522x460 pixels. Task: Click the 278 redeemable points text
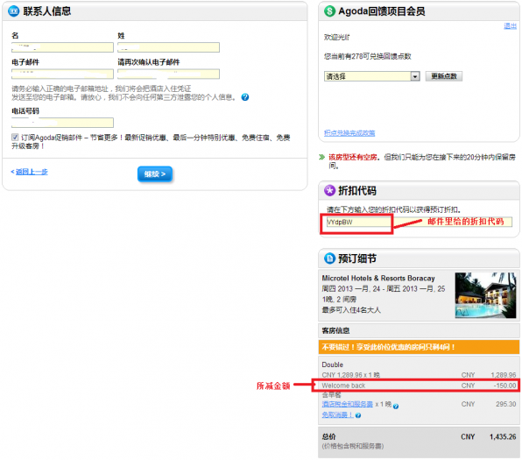(368, 56)
